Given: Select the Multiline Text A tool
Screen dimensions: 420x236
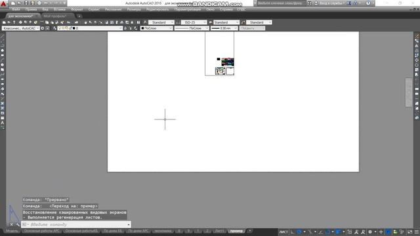Looking at the screenshot, I should click(3, 123).
